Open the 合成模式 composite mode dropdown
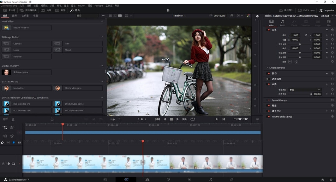The height and width of the screenshot is (182, 336). point(305,90)
